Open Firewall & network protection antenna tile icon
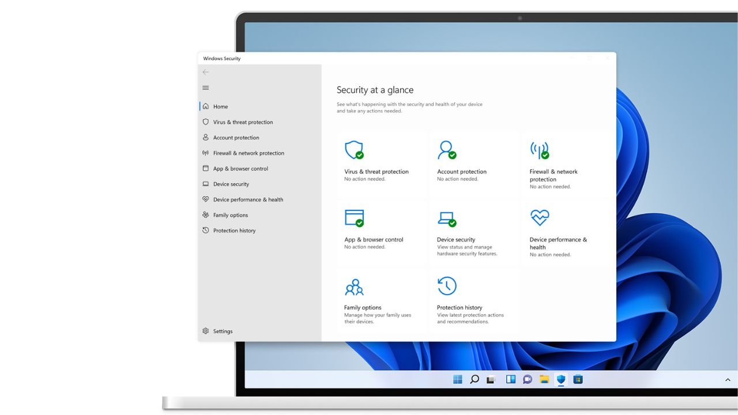 click(539, 150)
